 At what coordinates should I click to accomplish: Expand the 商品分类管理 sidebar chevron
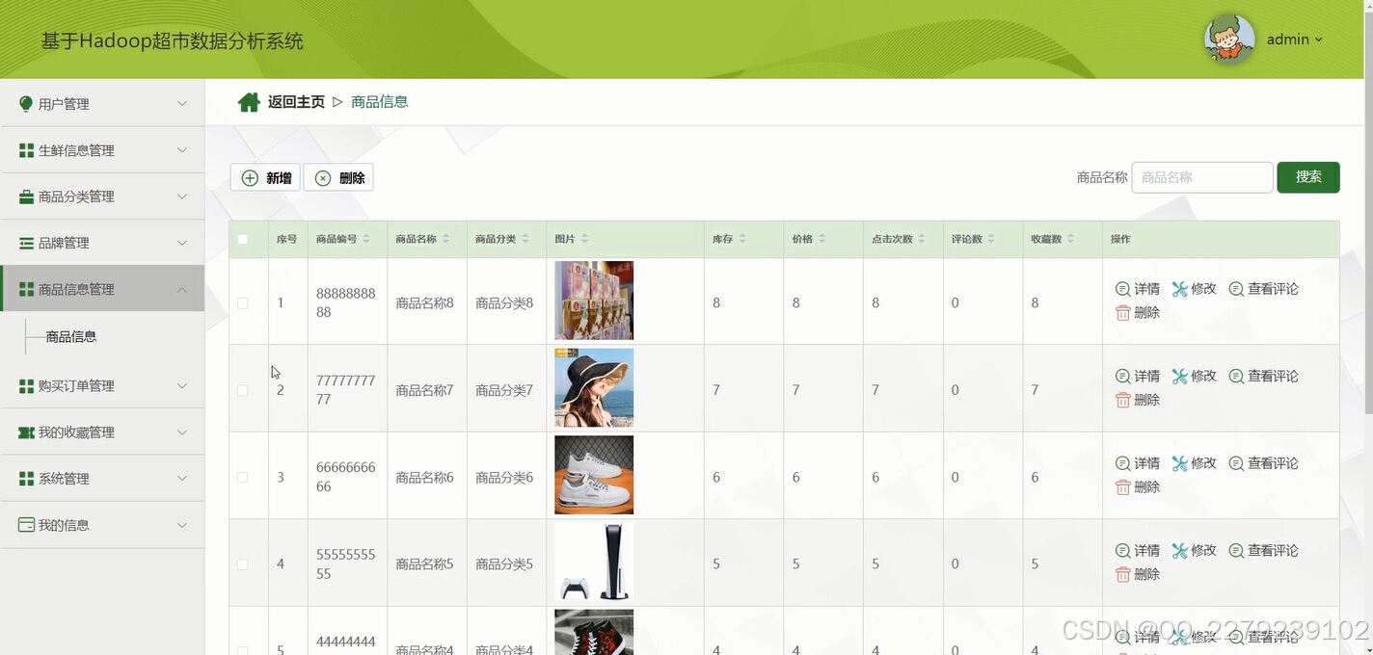[182, 196]
